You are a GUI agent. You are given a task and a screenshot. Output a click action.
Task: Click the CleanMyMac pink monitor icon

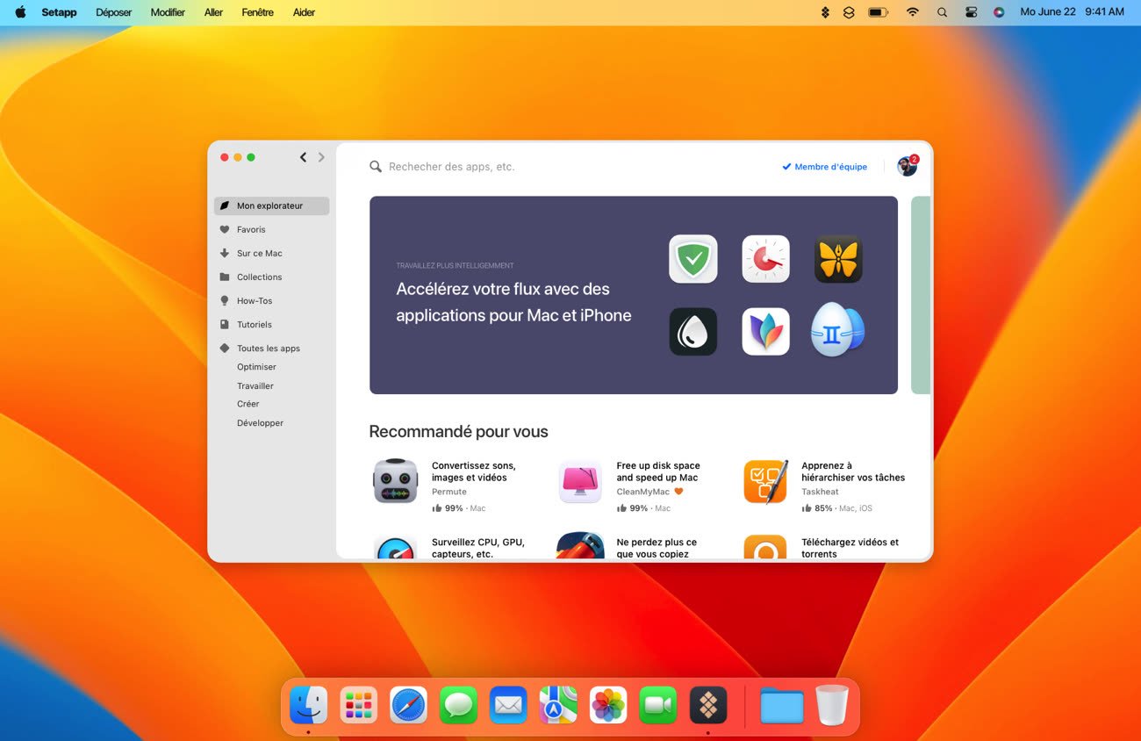click(x=580, y=480)
